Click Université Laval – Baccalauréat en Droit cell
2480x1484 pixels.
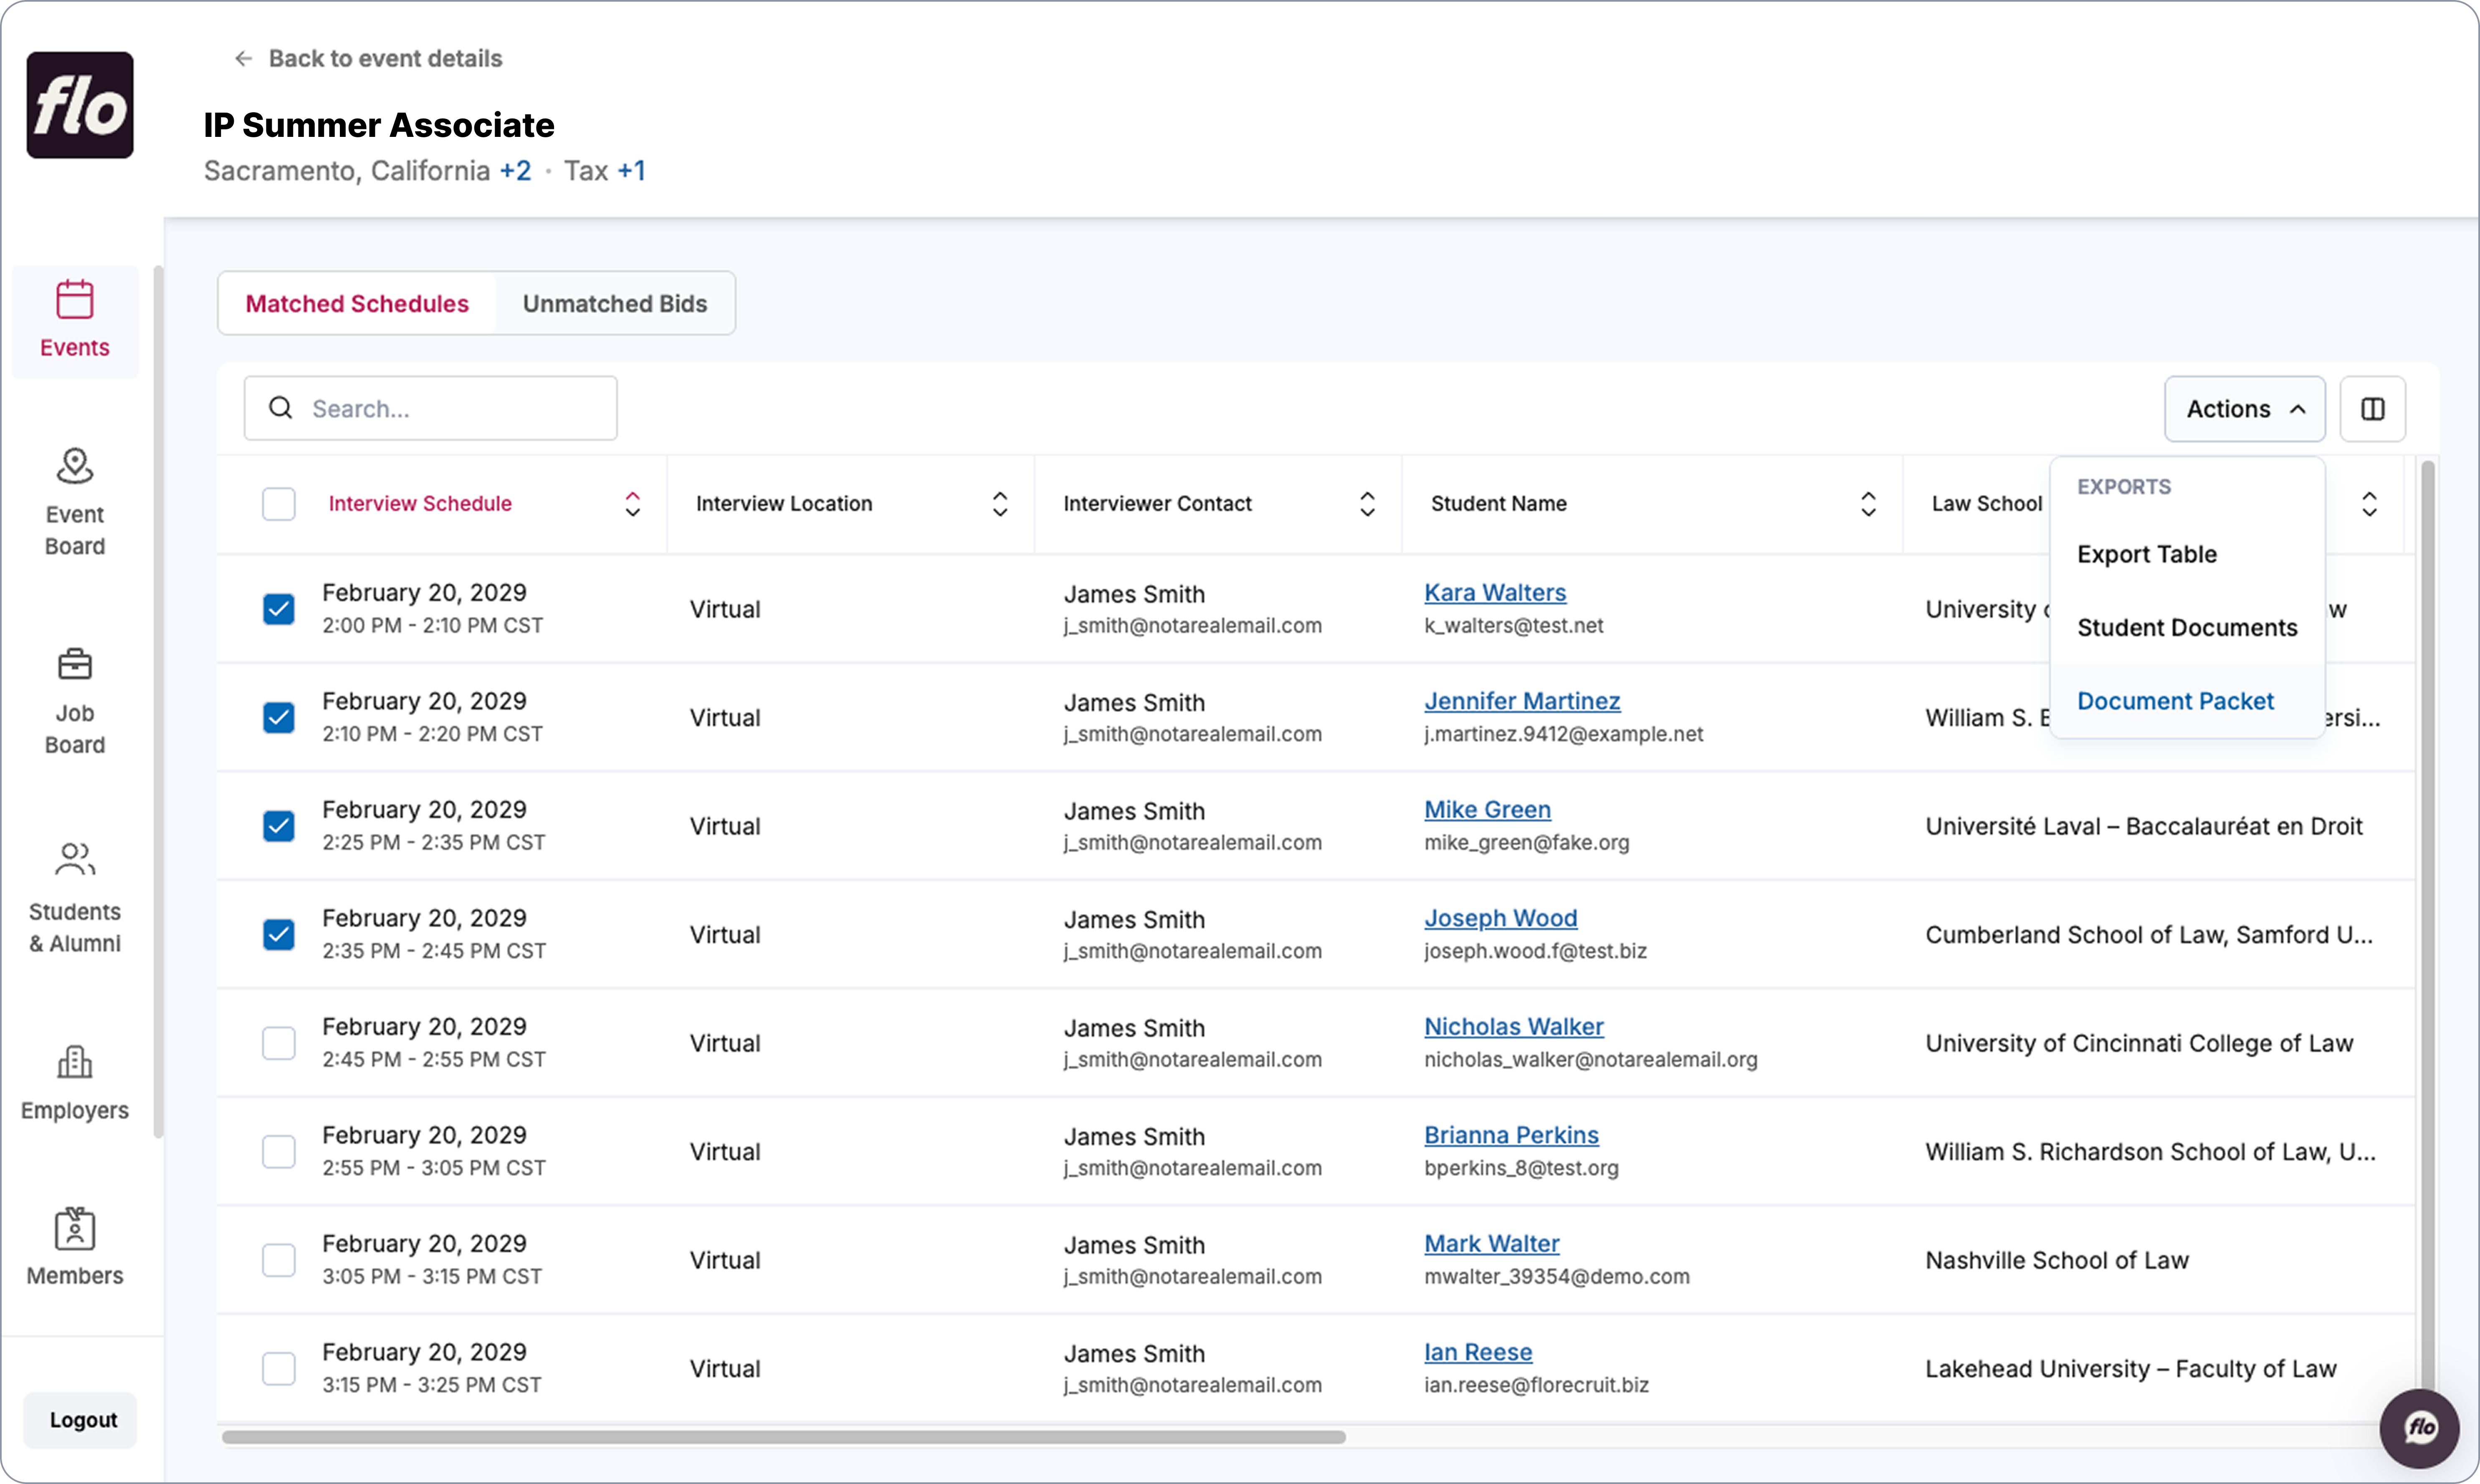point(2144,826)
